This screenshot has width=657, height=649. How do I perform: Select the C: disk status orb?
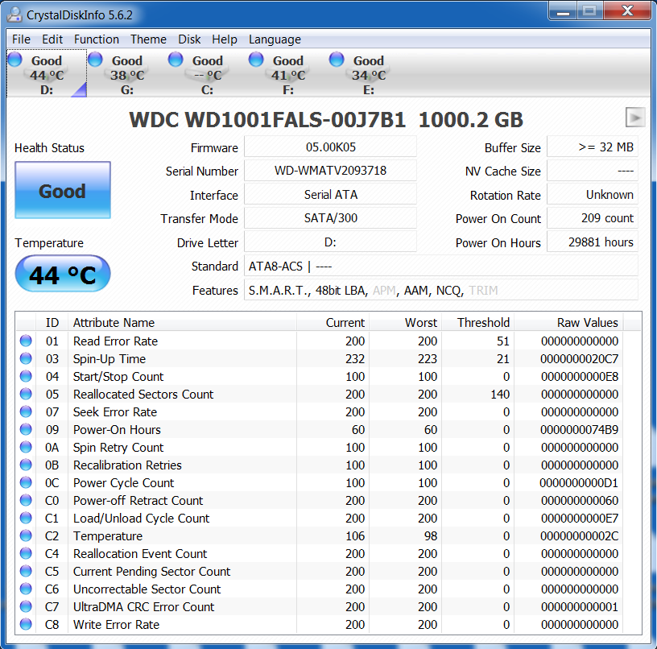(176, 59)
